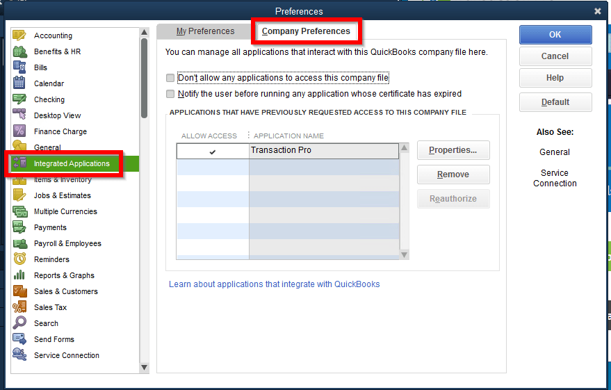The height and width of the screenshot is (390, 611).
Task: Click the Bills category icon
Action: (19, 67)
